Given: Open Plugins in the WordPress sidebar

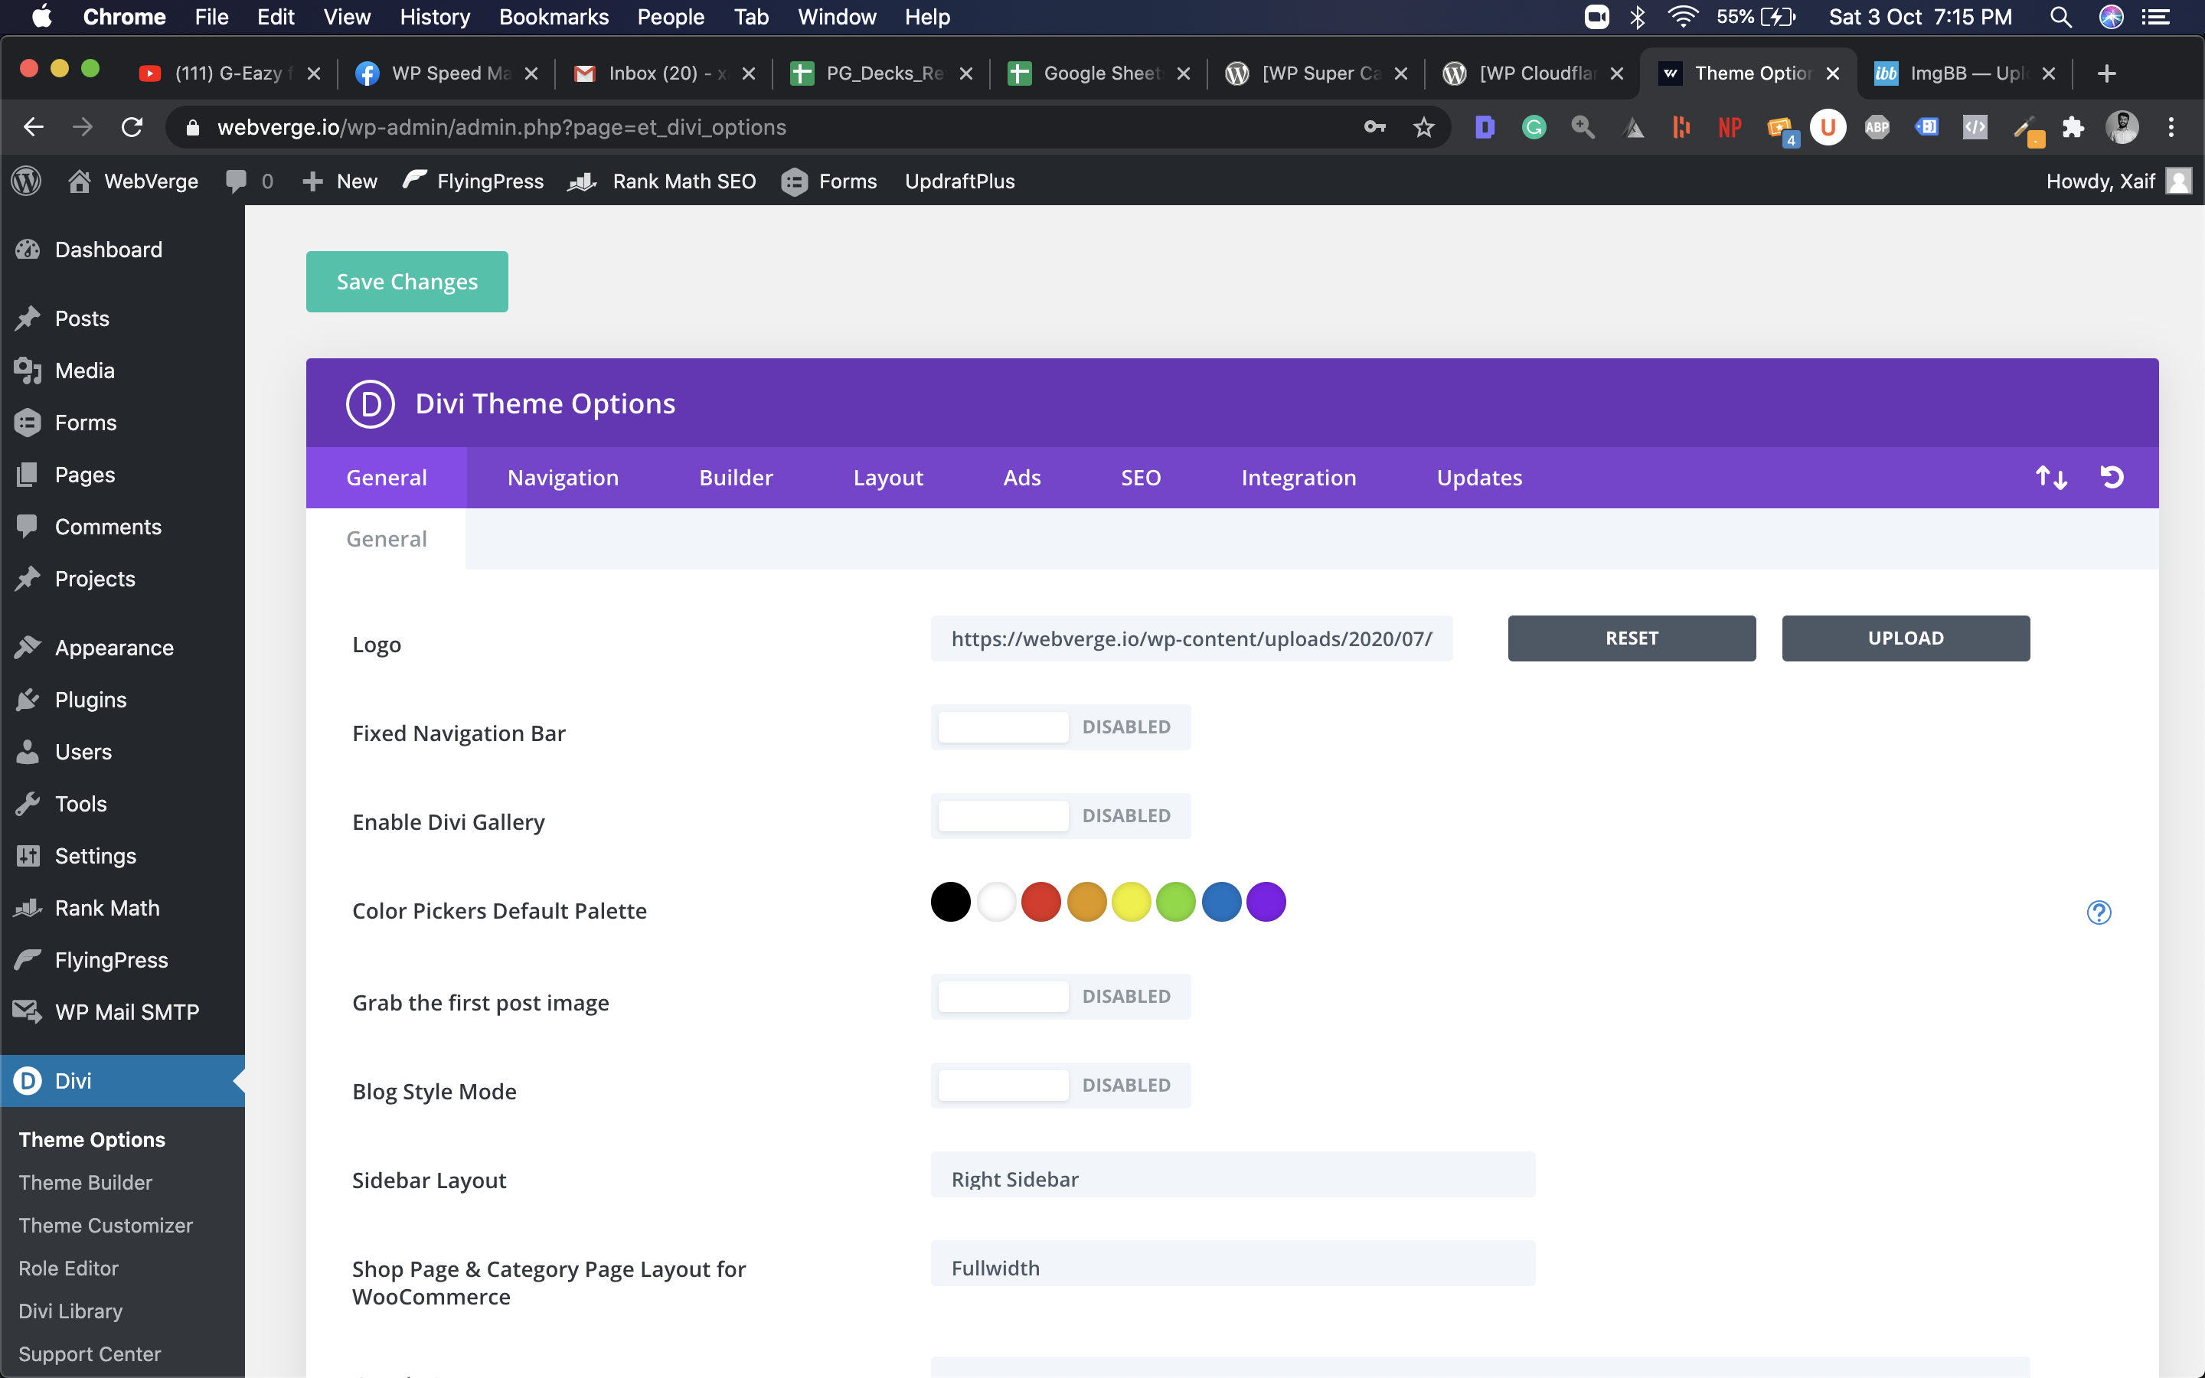Looking at the screenshot, I should coord(122,700).
